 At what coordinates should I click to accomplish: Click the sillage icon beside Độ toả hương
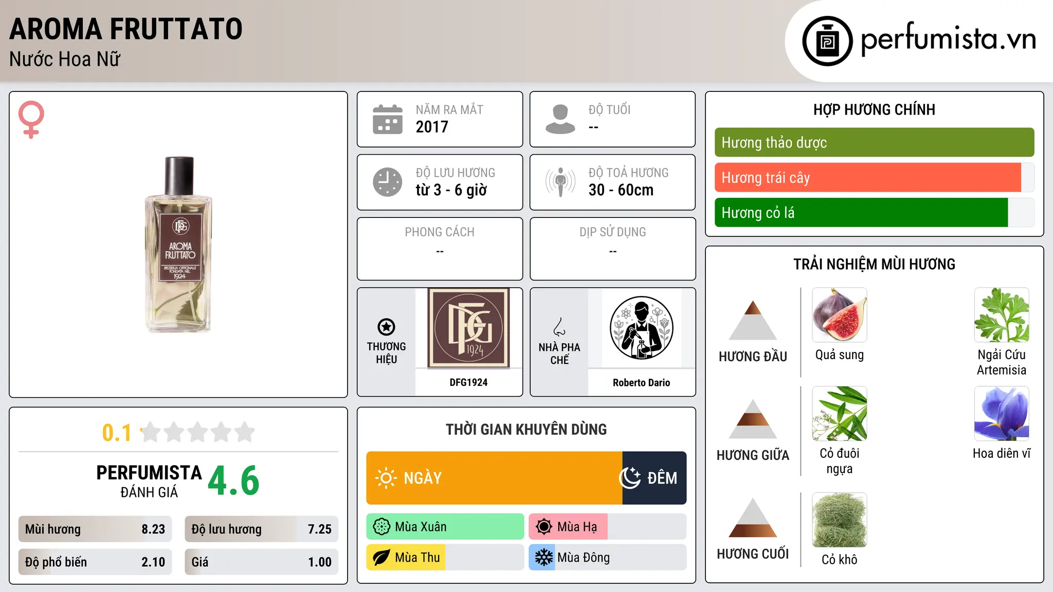pos(560,182)
